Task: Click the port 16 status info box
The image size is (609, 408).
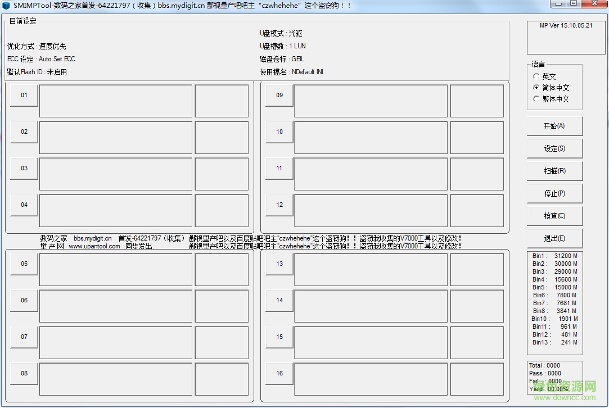Action: click(371, 379)
